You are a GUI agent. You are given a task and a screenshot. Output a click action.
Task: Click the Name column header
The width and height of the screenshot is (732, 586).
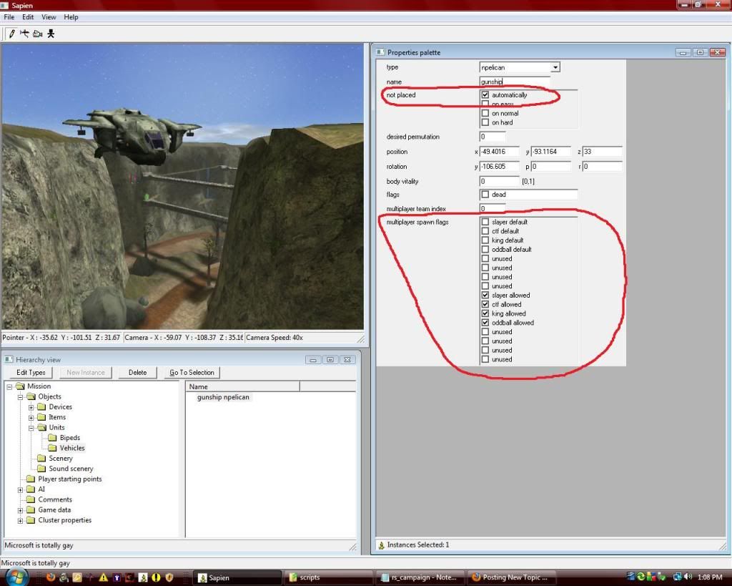point(243,386)
